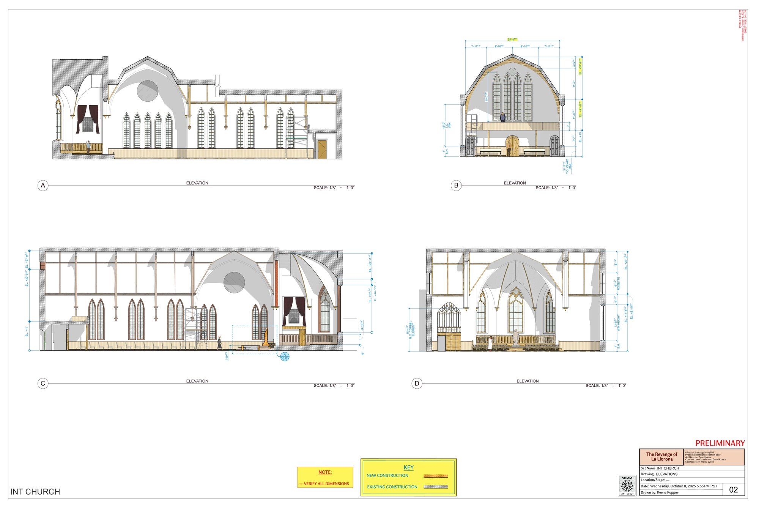Select the Elevation C marker circle

tap(42, 383)
